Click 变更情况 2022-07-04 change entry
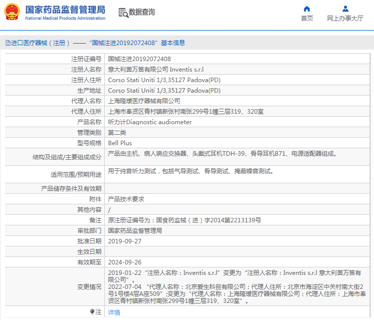This screenshot has height=320, width=374. (x=237, y=293)
